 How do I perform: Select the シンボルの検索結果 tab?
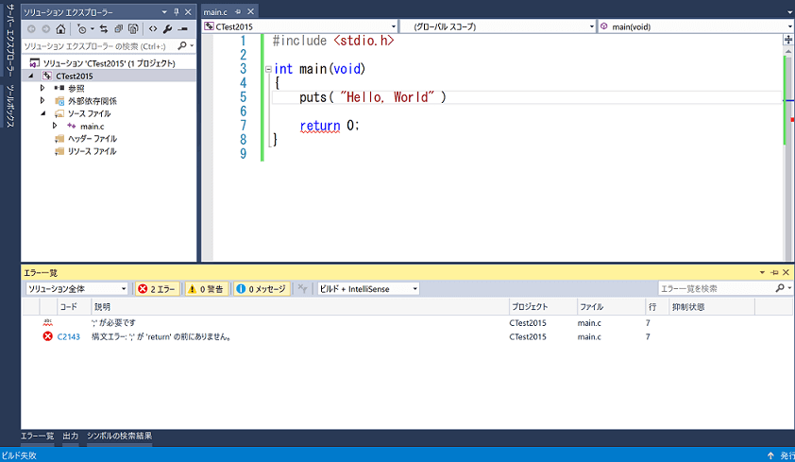pos(119,436)
